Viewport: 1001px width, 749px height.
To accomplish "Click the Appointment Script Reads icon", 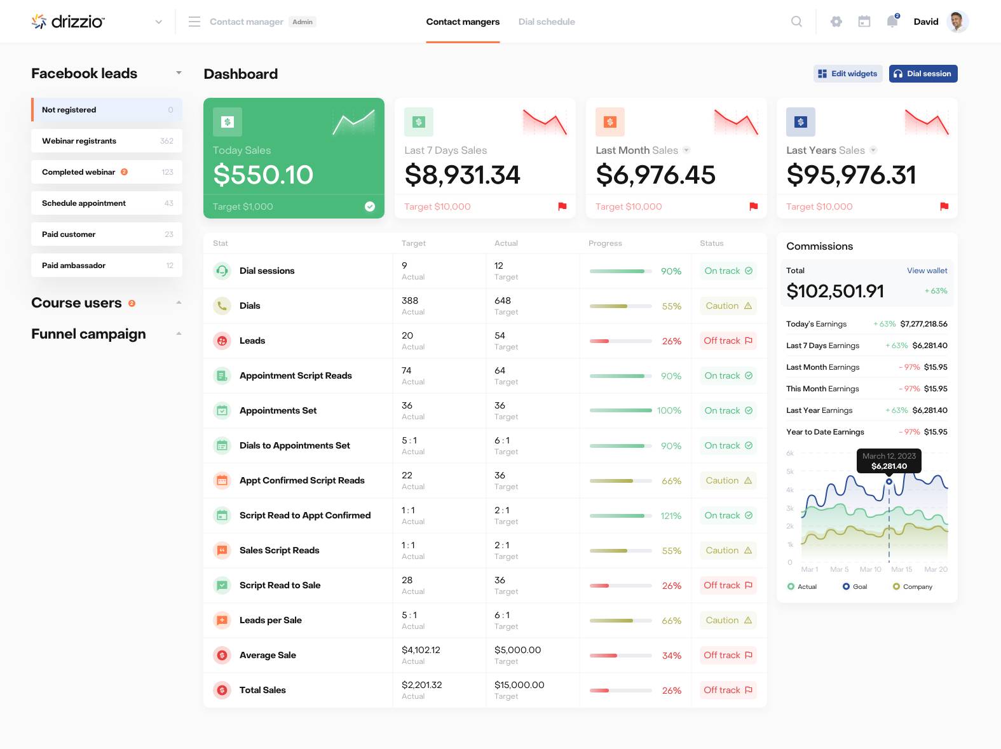I will coord(222,375).
